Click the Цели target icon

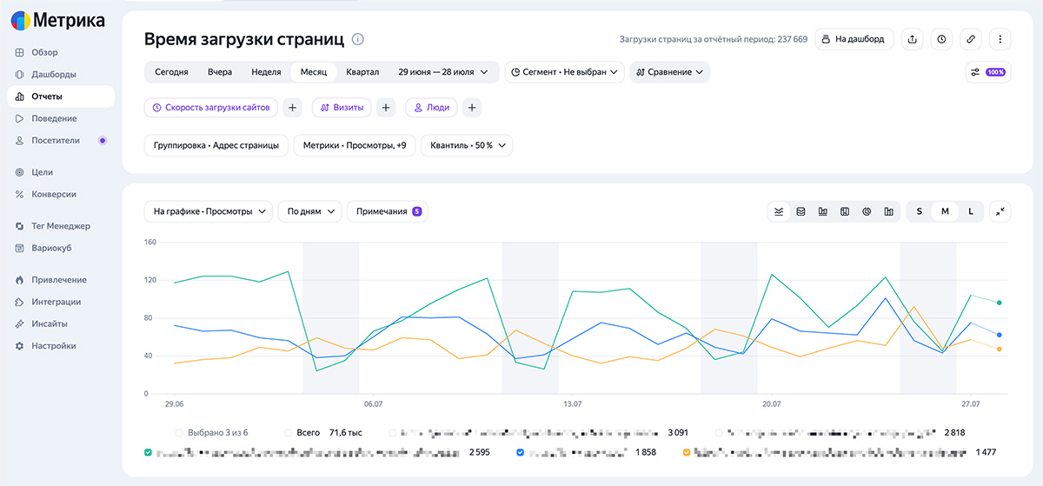[19, 172]
